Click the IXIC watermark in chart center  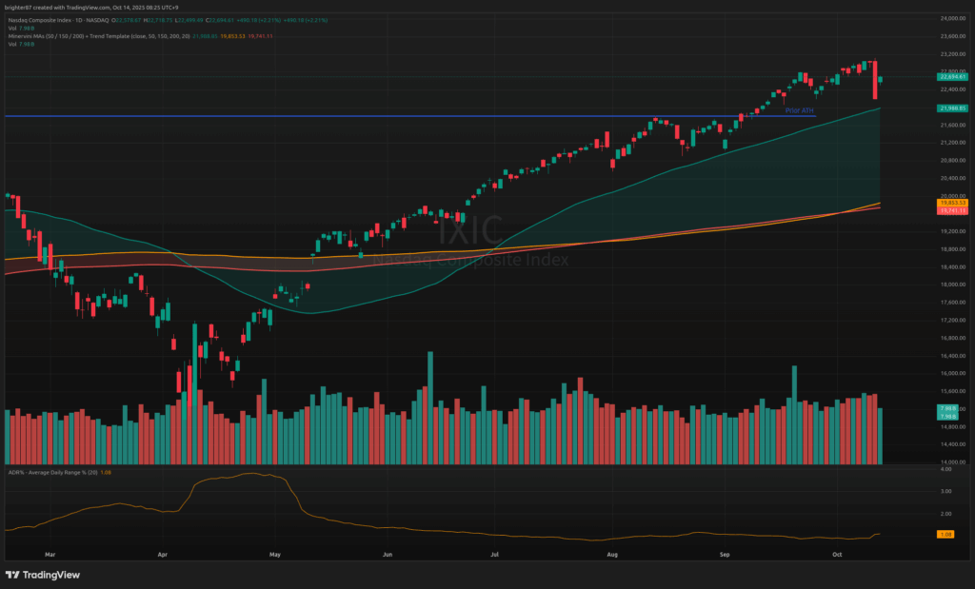(469, 231)
